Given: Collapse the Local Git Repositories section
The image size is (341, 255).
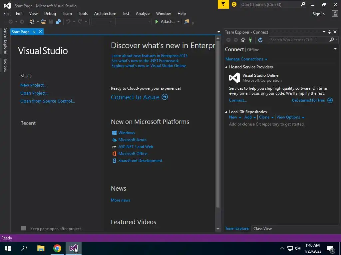Looking at the screenshot, I should coord(226,112).
